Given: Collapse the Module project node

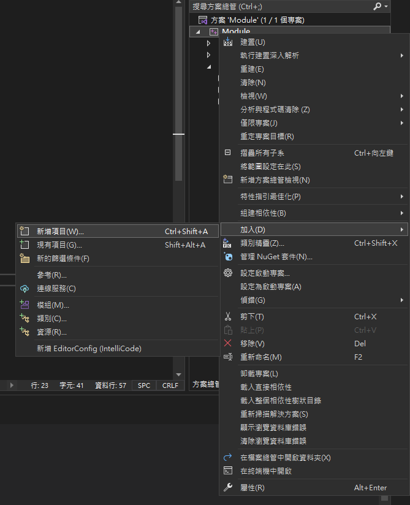Looking at the screenshot, I should (x=198, y=32).
